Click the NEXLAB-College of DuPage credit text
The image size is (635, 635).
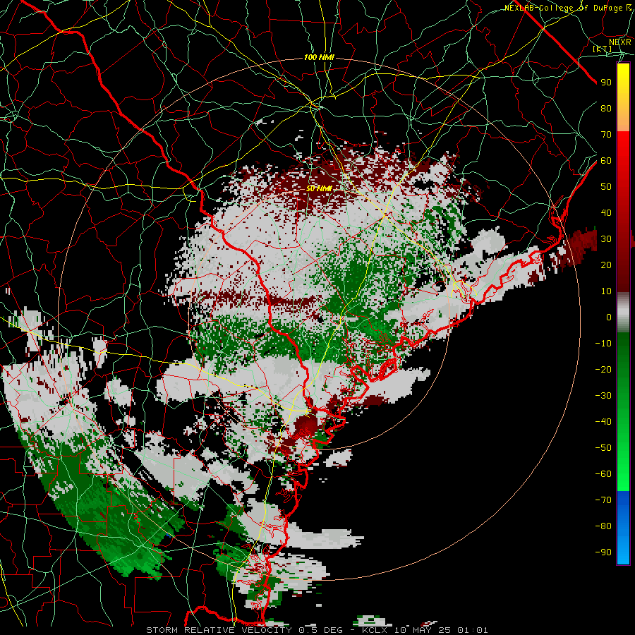(569, 8)
